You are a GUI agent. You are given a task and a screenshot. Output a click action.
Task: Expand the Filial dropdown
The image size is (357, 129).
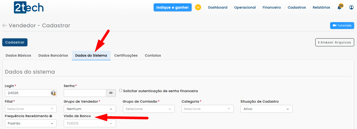click(31, 109)
